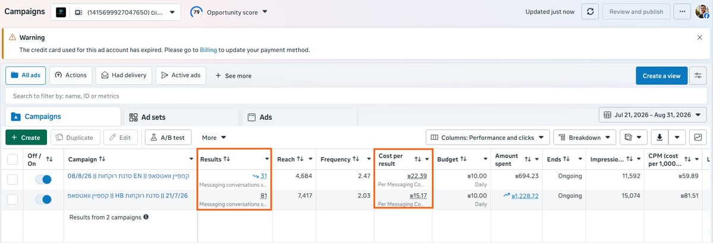Open the three-dots more options button
The height and width of the screenshot is (243, 713).
pos(682,12)
